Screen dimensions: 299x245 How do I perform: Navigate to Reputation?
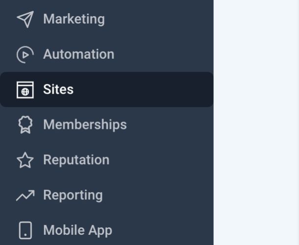coord(76,160)
